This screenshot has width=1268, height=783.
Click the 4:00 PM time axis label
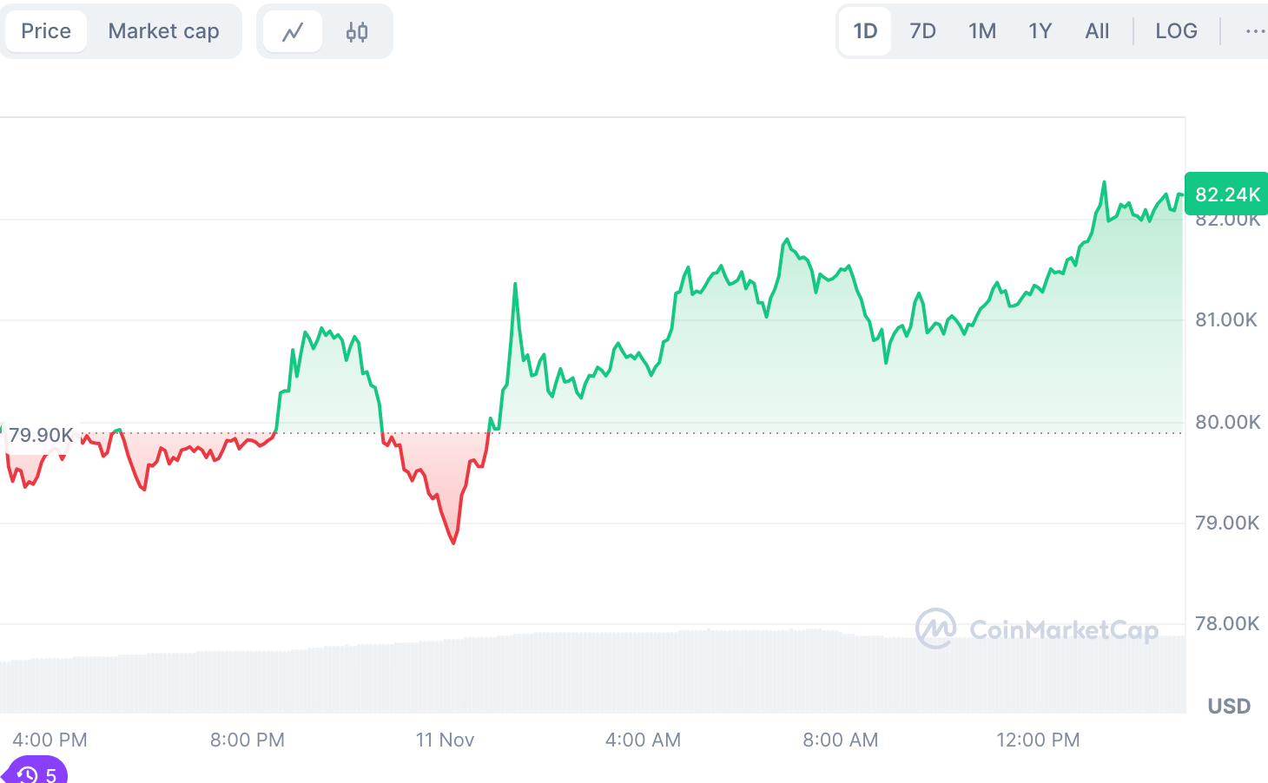click(x=50, y=740)
